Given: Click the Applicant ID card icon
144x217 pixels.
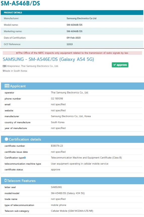Looking at the screenshot, I should pyautogui.click(x=7, y=86).
